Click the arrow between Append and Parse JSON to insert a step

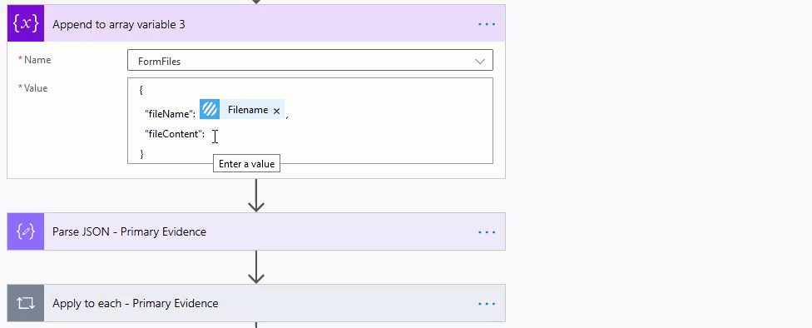pyautogui.click(x=256, y=196)
